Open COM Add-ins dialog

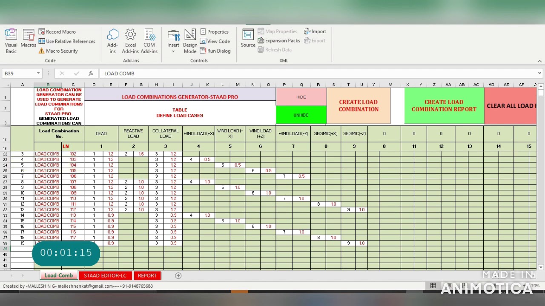click(149, 41)
